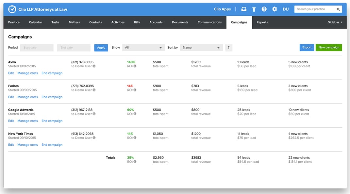The height and width of the screenshot is (194, 350).
Task: End the Forbes campaign
Action: click(x=52, y=97)
